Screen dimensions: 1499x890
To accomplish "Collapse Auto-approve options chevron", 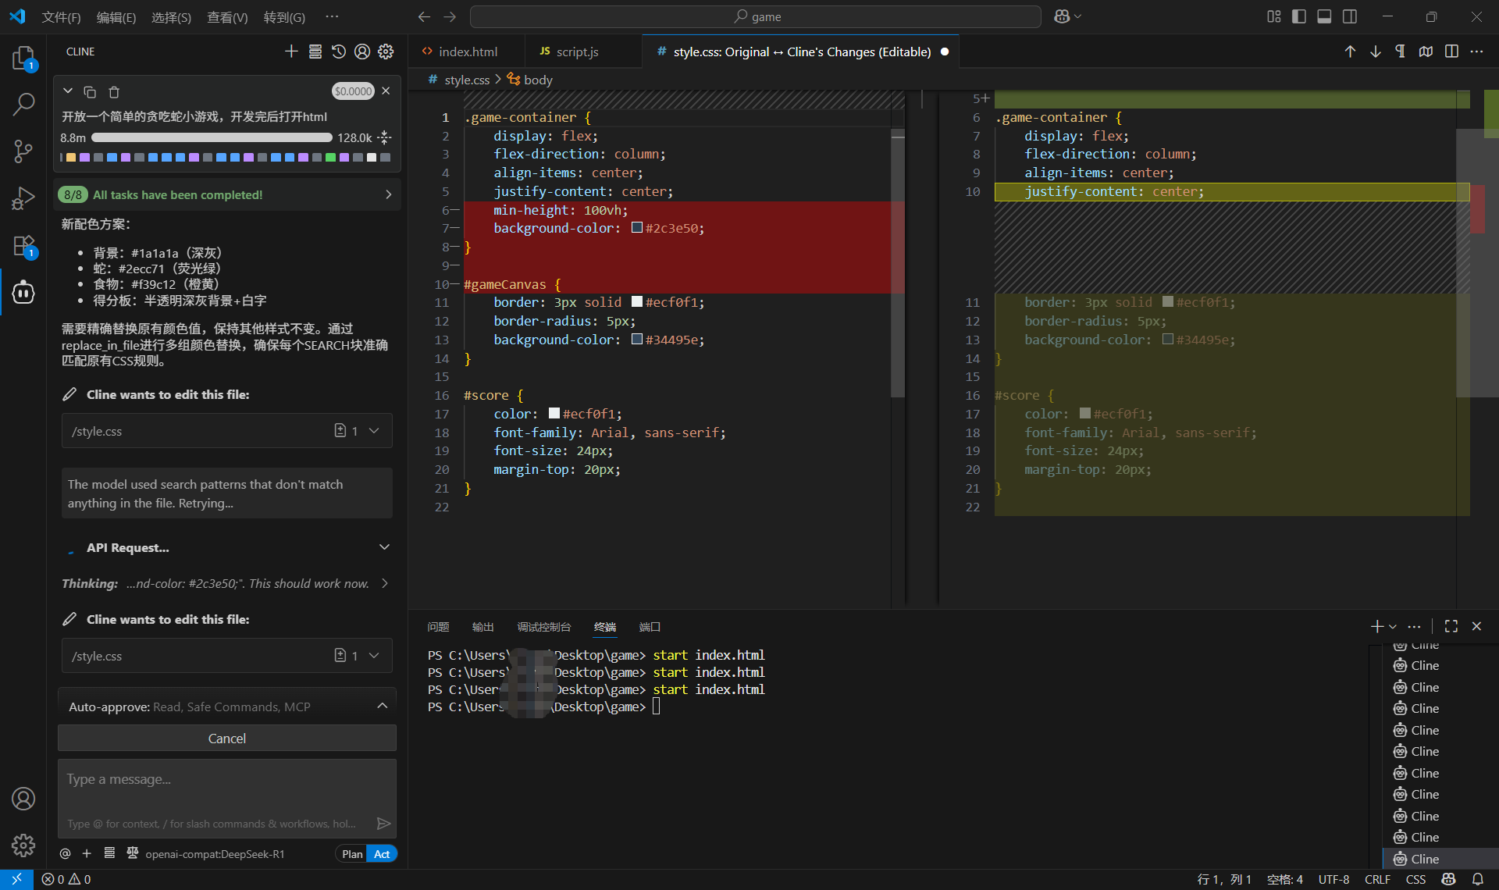I will [x=382, y=706].
